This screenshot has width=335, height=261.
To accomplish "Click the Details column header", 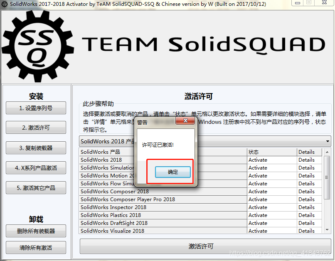I will (309, 152).
